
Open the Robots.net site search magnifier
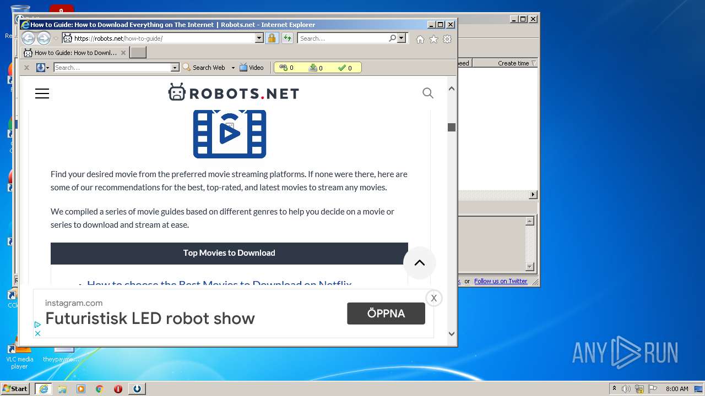[x=428, y=93]
